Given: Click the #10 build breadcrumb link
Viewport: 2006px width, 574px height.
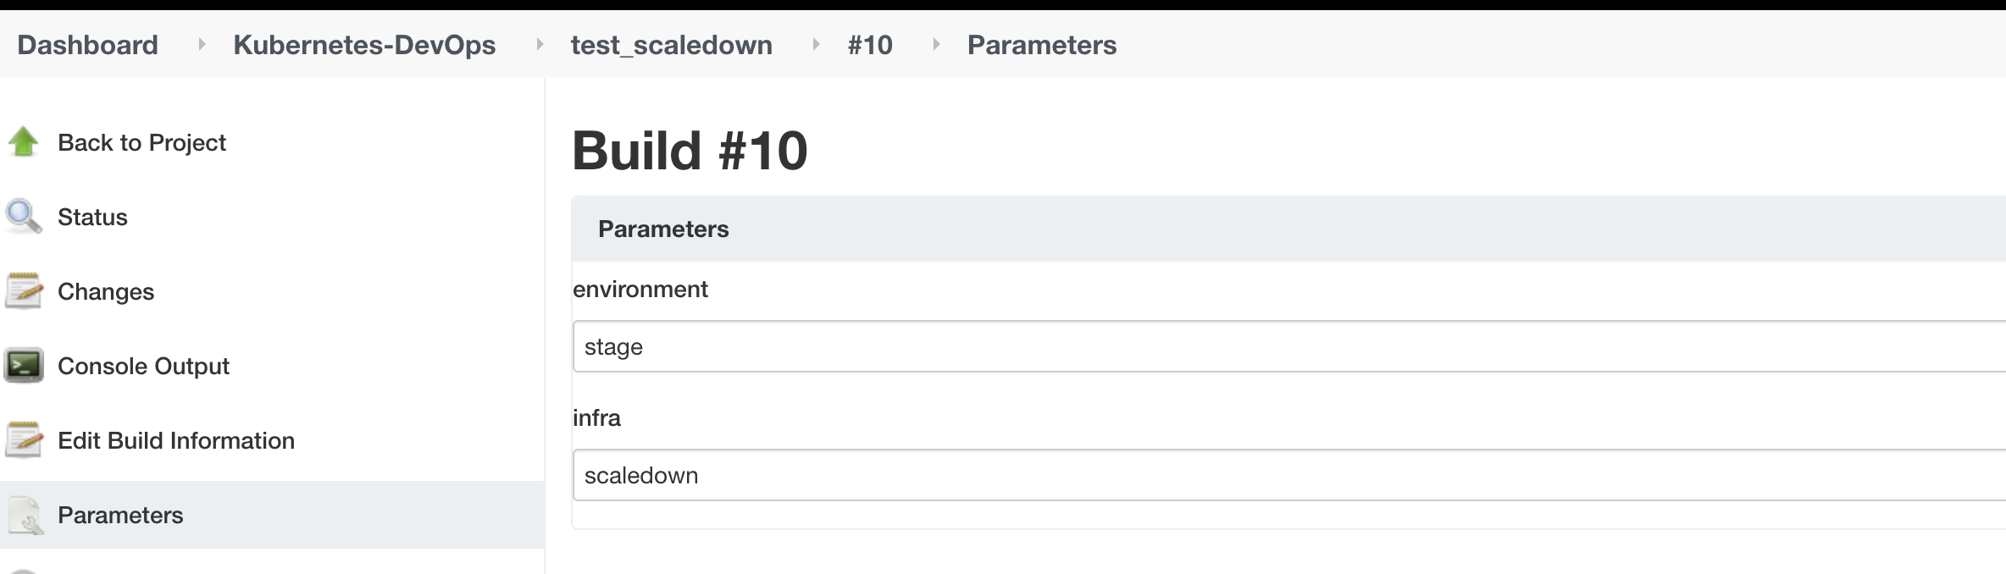Looking at the screenshot, I should click(x=870, y=45).
